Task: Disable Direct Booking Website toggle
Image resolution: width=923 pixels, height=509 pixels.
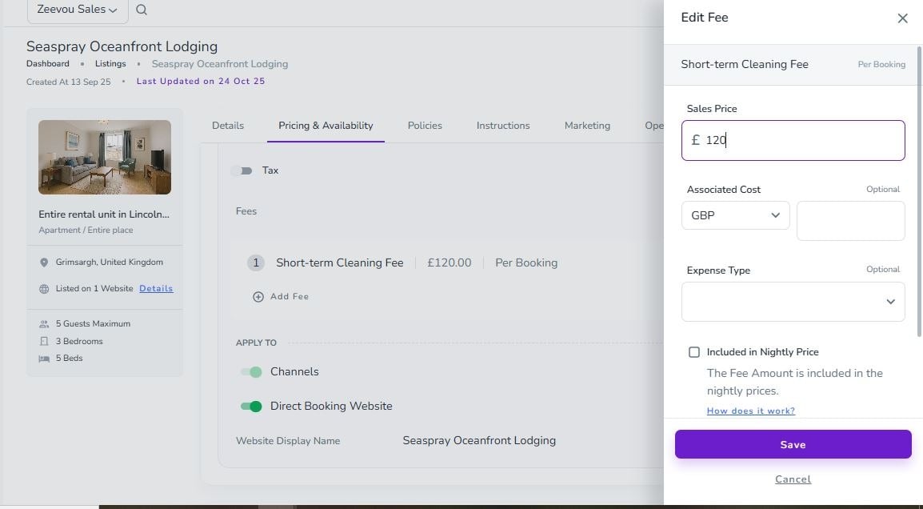Action: tap(251, 407)
